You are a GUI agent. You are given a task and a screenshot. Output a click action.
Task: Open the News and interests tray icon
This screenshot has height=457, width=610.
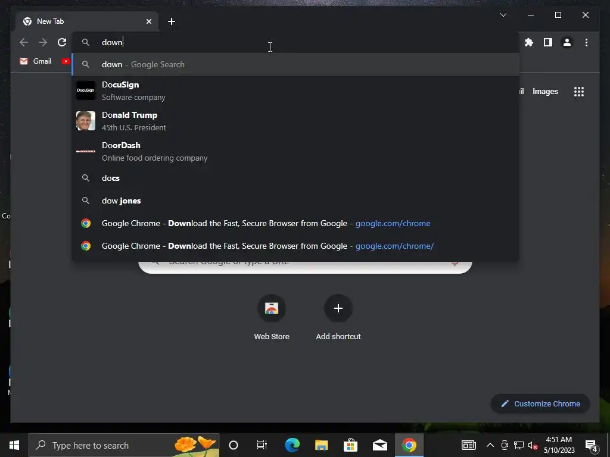[469, 445]
